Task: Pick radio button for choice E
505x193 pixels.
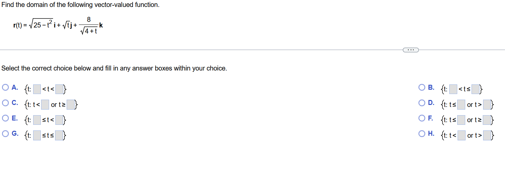Action: 5,118
